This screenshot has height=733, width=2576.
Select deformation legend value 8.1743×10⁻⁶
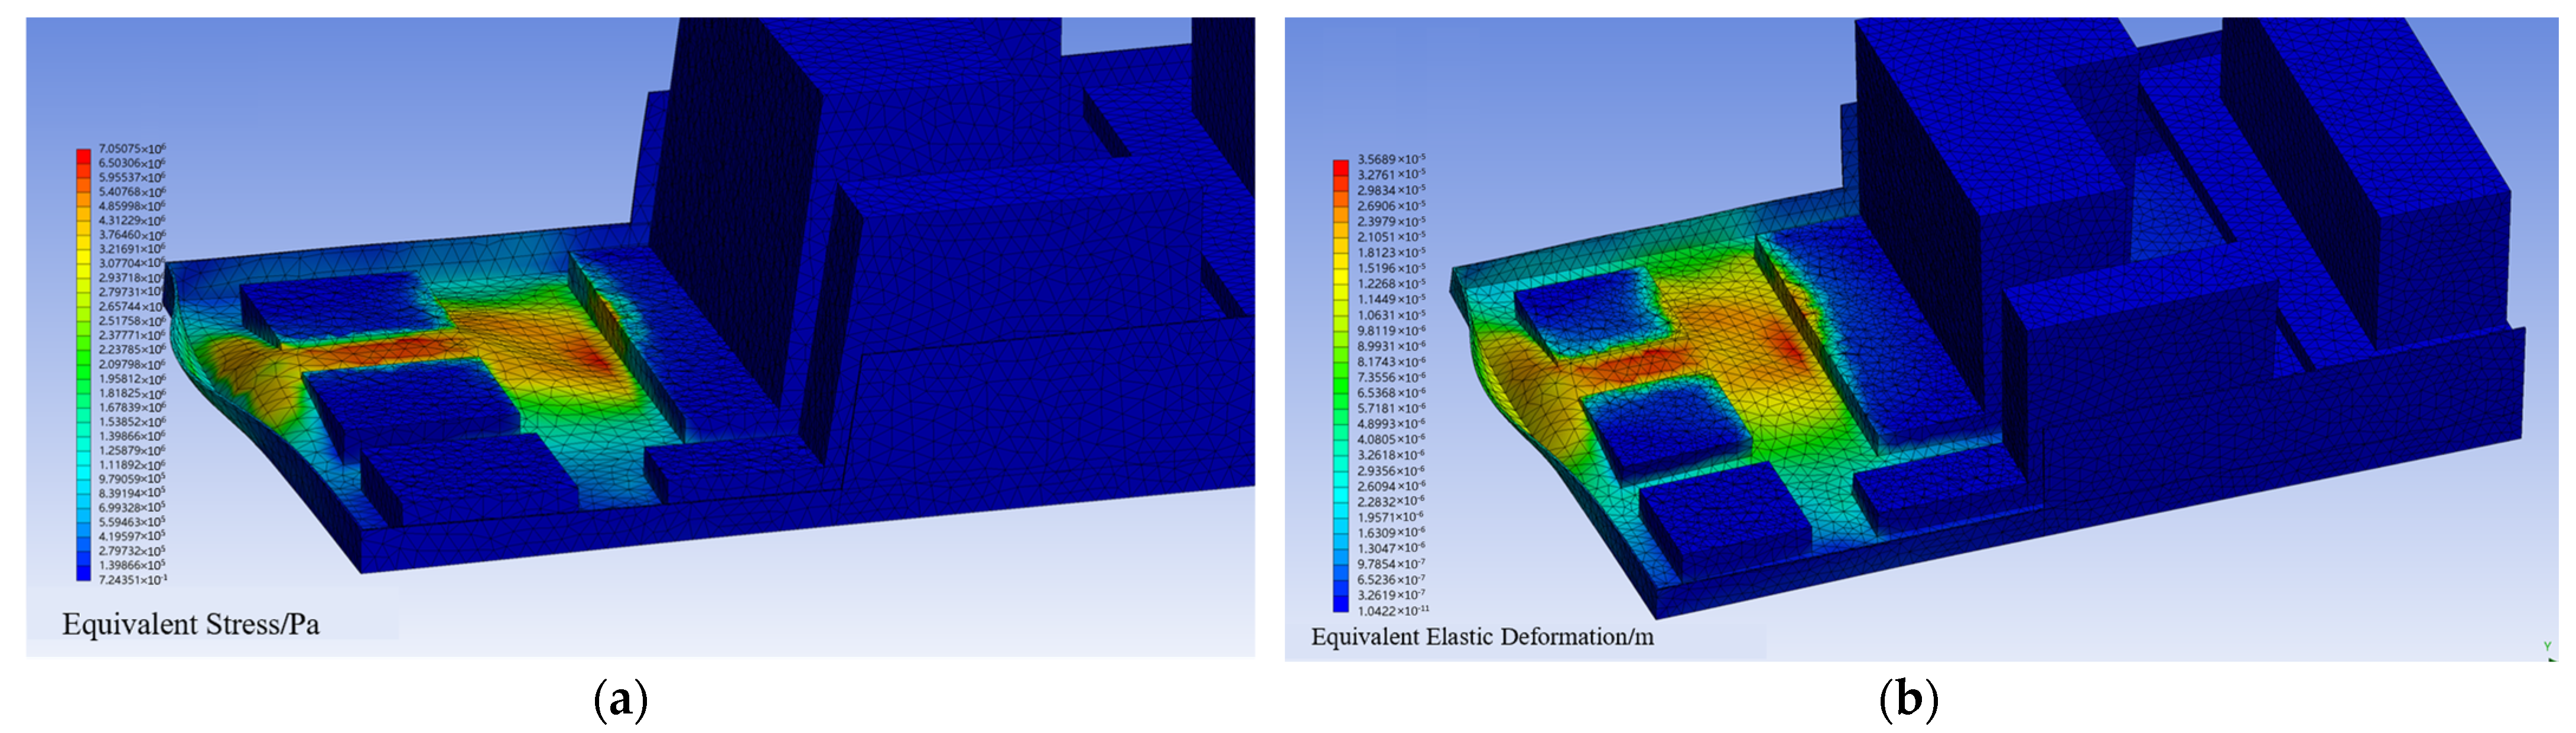tap(1391, 362)
